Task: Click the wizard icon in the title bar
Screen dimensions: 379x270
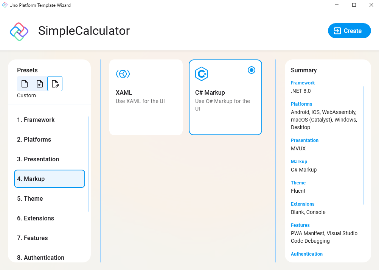Action: [5, 5]
